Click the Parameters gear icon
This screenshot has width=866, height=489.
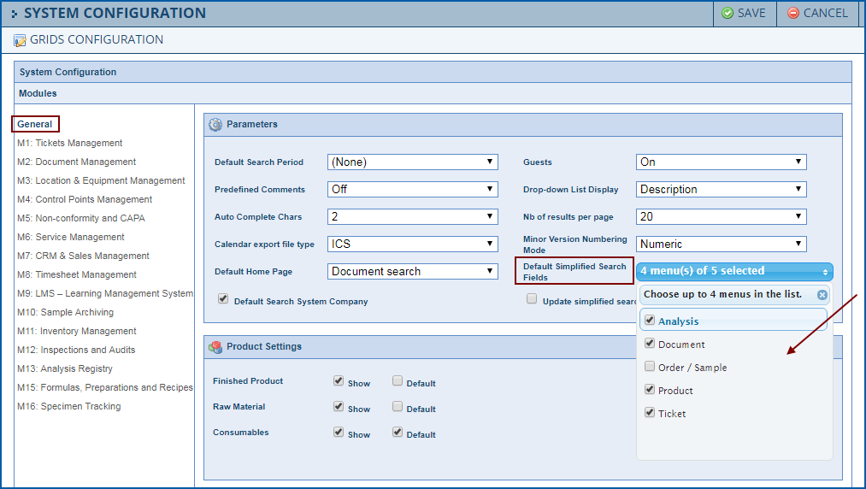coord(215,124)
